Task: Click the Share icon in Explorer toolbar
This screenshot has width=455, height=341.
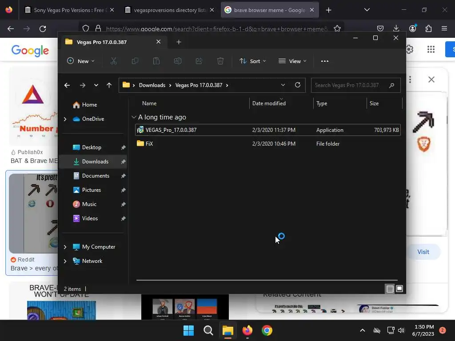Action: (x=199, y=61)
